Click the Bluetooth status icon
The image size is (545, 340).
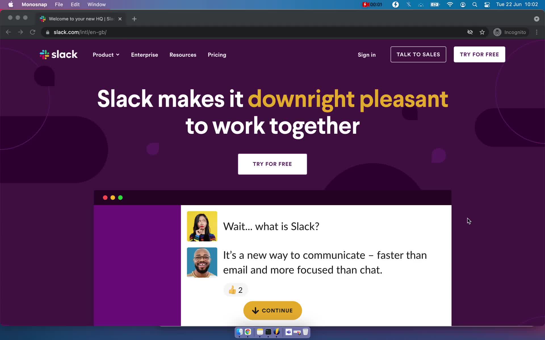409,4
